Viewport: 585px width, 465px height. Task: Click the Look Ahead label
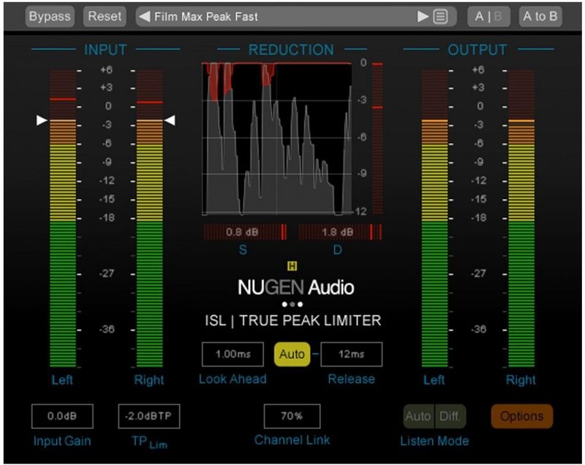(x=233, y=379)
